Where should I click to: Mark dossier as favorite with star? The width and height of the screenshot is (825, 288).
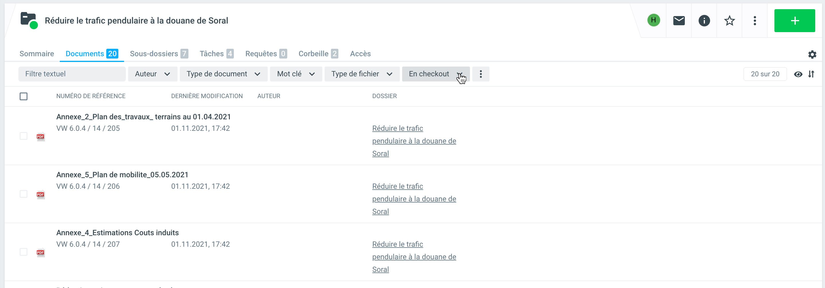(729, 21)
